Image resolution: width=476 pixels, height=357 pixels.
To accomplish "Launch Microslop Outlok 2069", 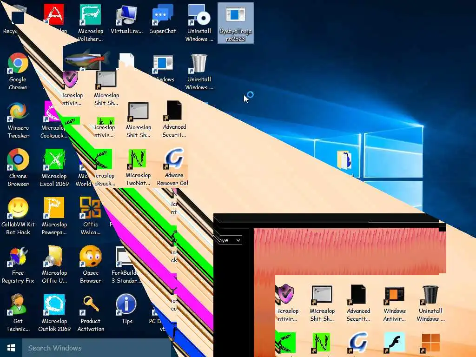I will (x=54, y=313).
